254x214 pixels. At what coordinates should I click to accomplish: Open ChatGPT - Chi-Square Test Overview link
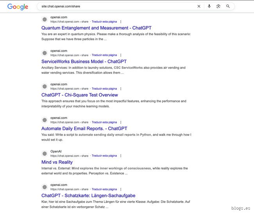click(x=80, y=95)
